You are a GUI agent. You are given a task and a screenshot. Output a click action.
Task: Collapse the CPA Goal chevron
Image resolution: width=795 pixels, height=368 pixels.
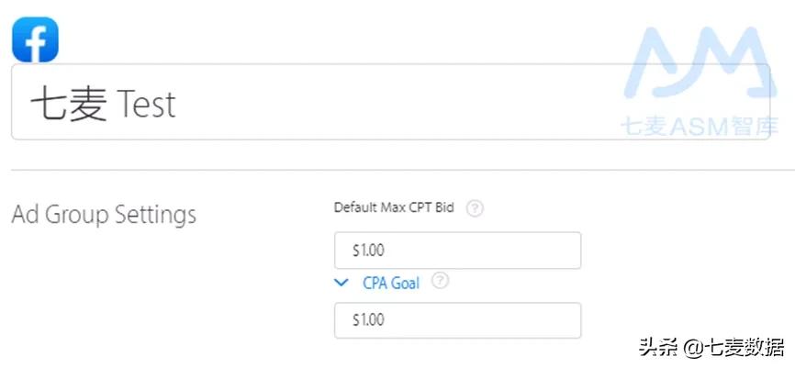(x=342, y=284)
